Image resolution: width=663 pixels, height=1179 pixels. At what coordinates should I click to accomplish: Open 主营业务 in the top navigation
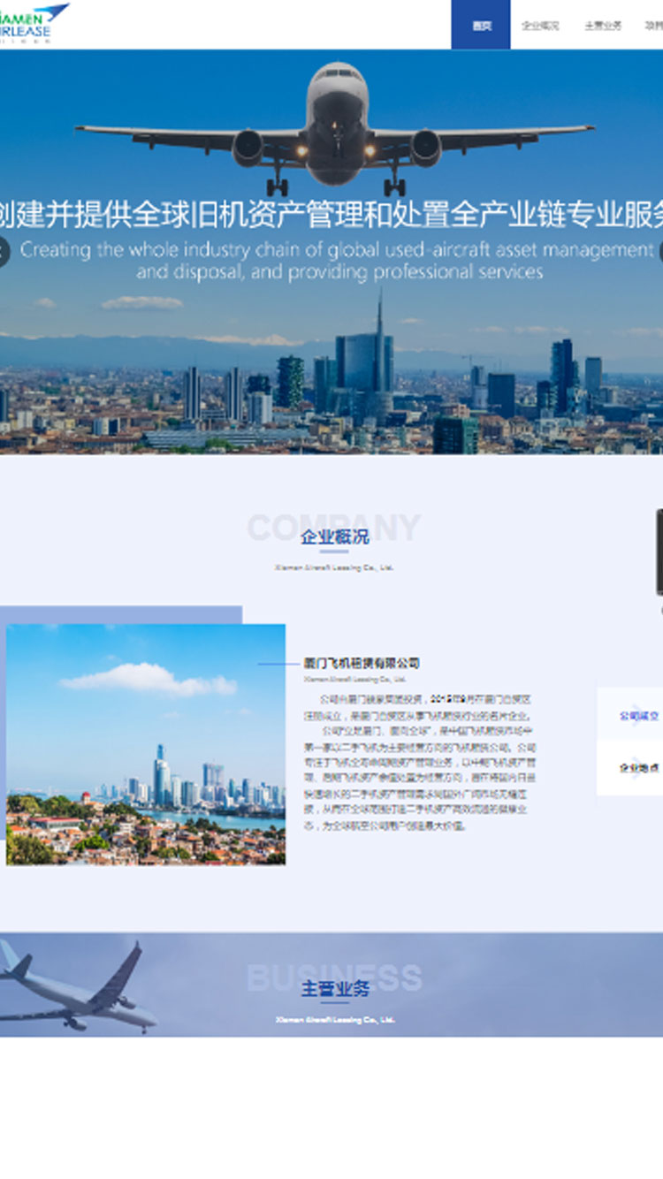tap(603, 26)
